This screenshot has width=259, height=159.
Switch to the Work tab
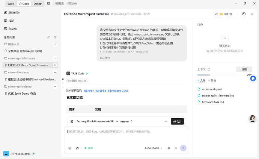pyautogui.click(x=11, y=4)
